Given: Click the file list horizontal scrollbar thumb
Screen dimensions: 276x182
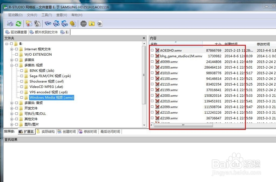Looking at the screenshot, I should (183, 125).
